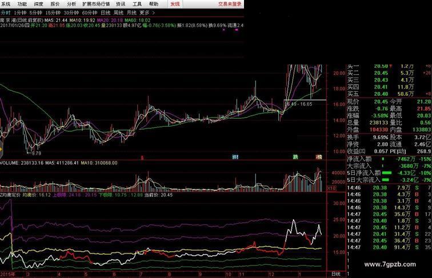Click the 5日净流入额 green bar
The image size is (432, 278).
(387, 173)
